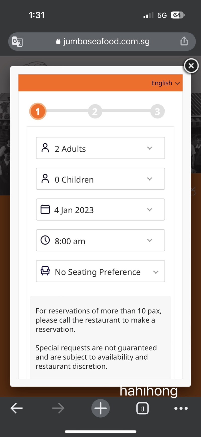The image size is (201, 437).
Task: Select step 1 circle in progress bar
Action: (x=38, y=111)
